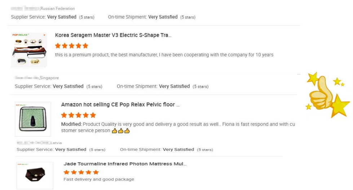This screenshot has height=190, width=353.
Task: Click the Pop Relax logo on massage bed image
Action: [20, 35]
